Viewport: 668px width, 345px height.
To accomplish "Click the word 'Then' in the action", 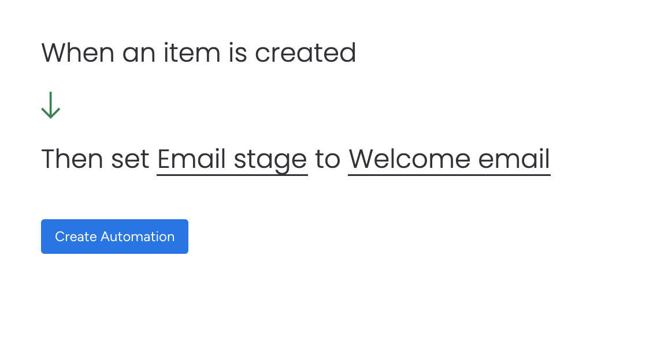I will click(x=72, y=160).
